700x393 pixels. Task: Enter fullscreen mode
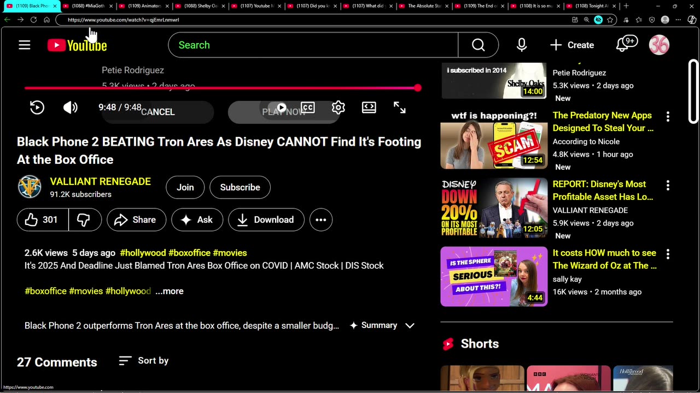coord(400,108)
